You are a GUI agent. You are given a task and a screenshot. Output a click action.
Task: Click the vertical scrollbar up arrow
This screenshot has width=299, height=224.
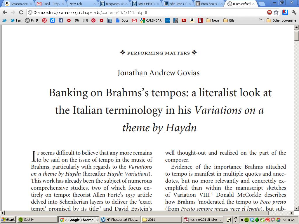(297, 27)
